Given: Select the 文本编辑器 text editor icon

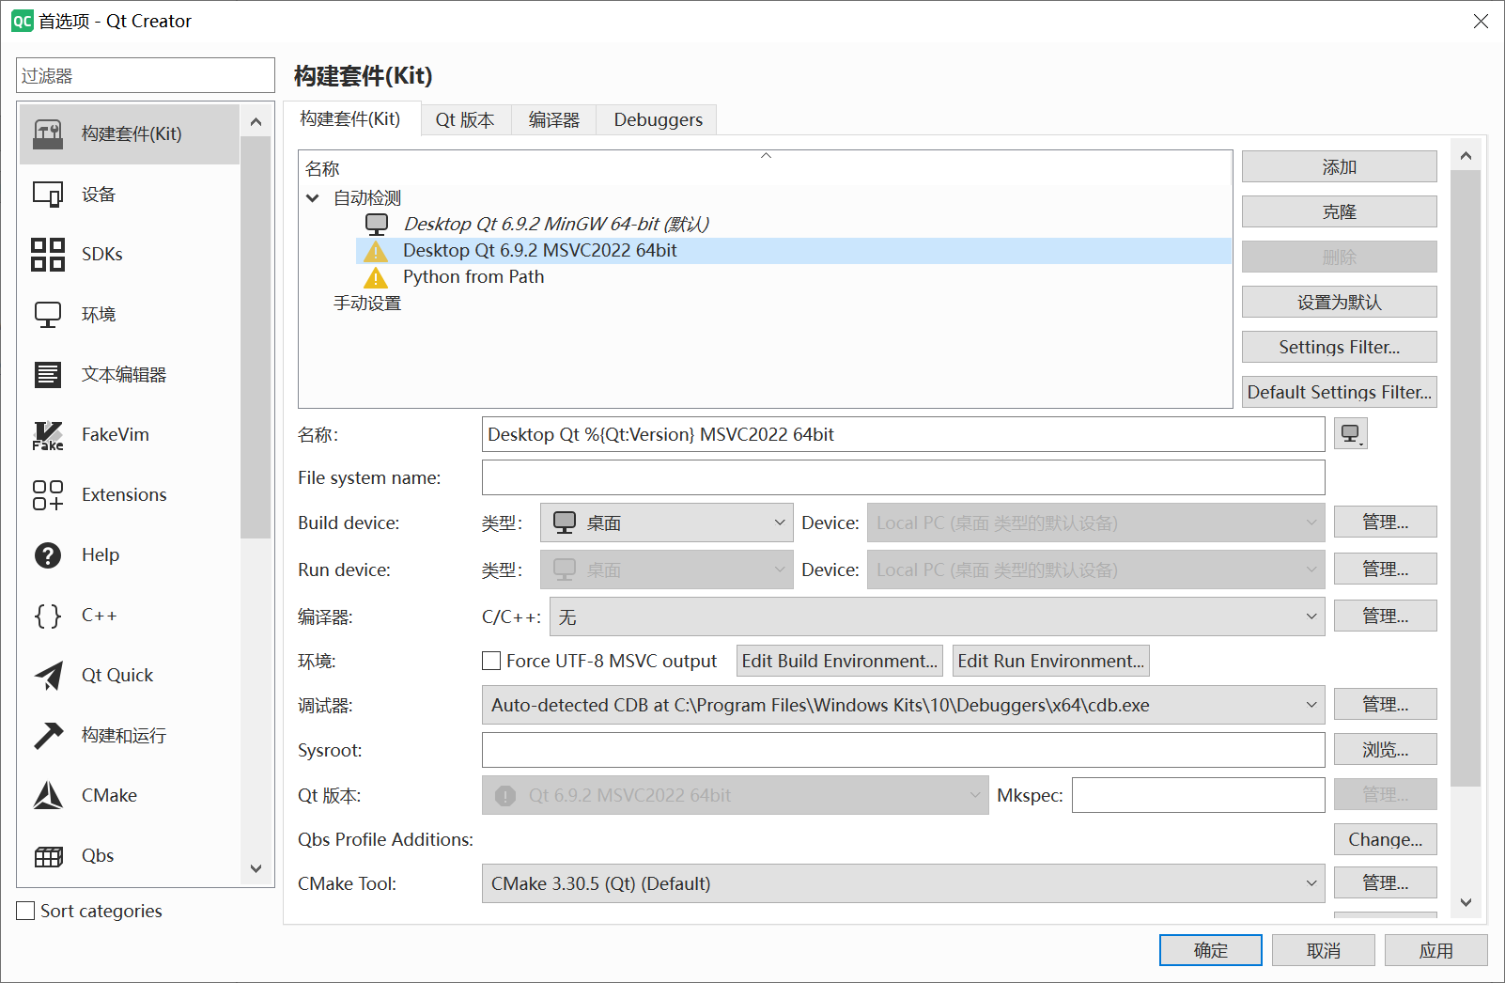Looking at the screenshot, I should point(48,375).
